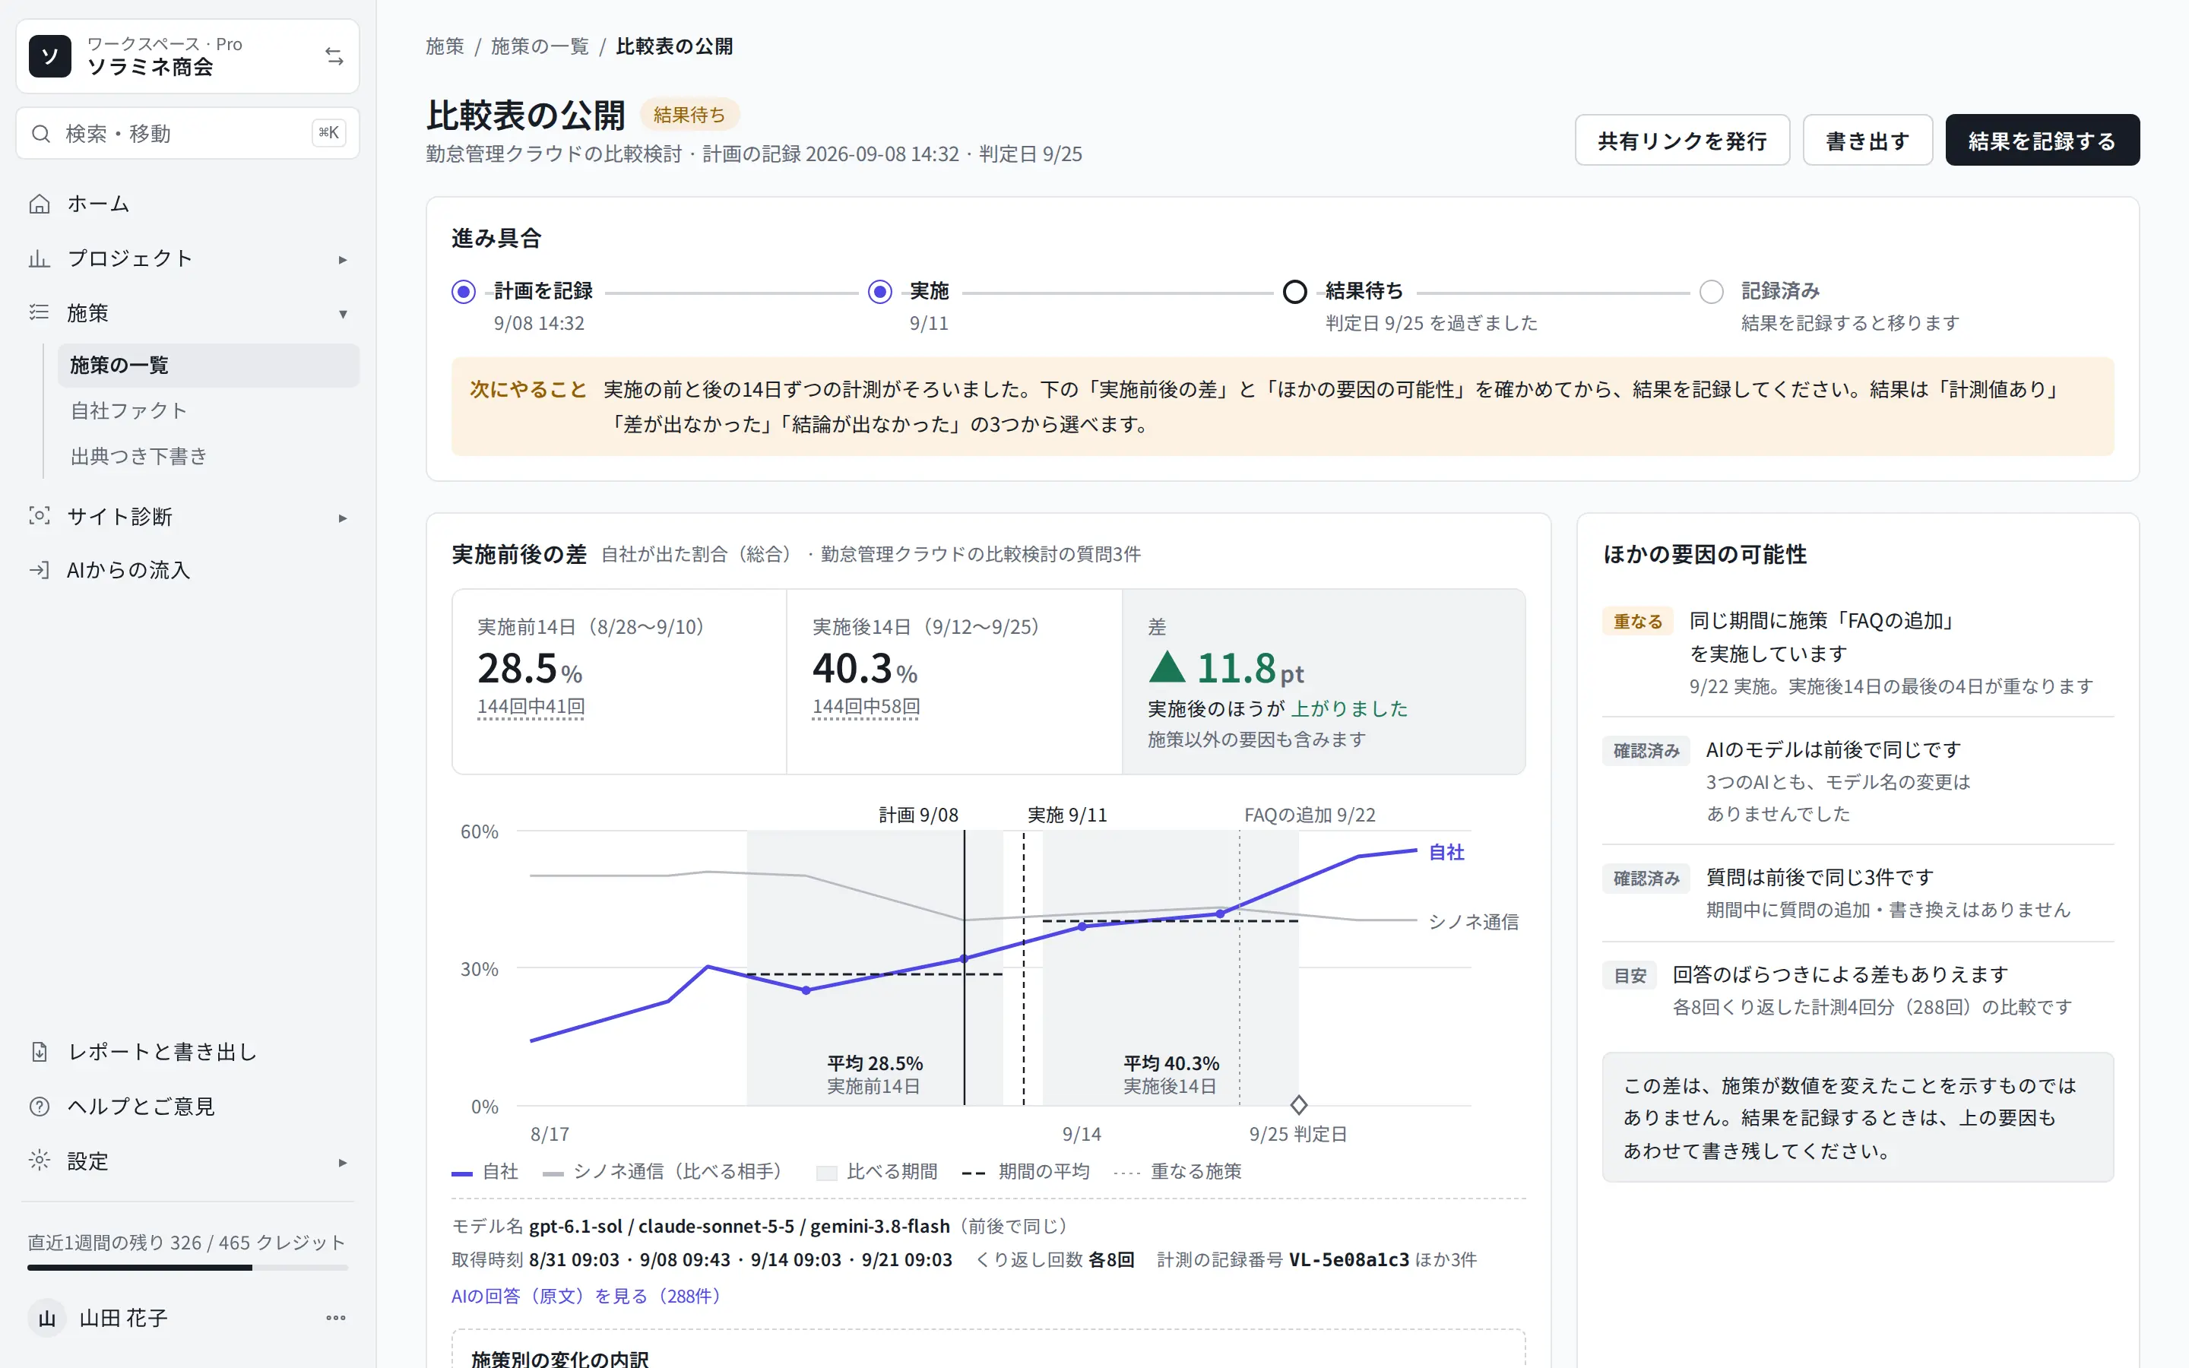The image size is (2189, 1368).
Task: Click the シノネ通信 line end label
Action: point(1472,922)
